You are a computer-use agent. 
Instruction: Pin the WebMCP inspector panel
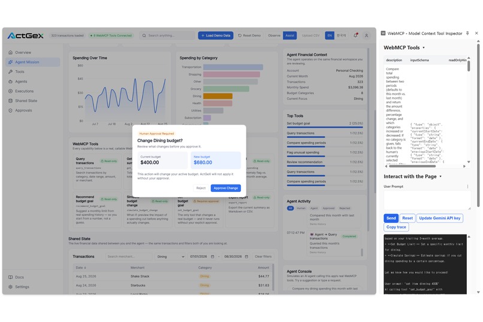pos(467,33)
